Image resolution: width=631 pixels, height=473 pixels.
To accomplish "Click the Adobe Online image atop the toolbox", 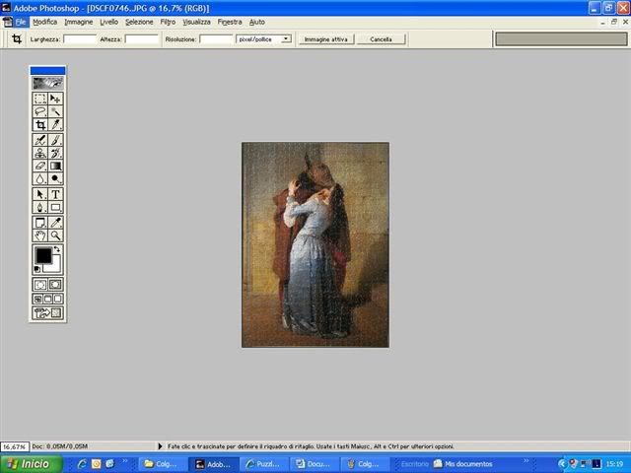I will tap(47, 83).
